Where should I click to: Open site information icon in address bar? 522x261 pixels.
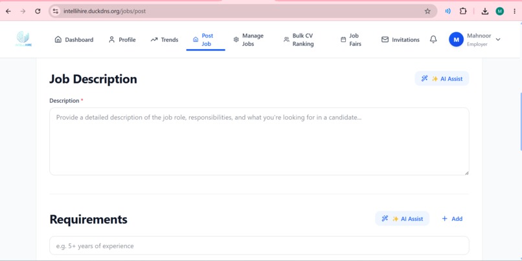(x=56, y=11)
